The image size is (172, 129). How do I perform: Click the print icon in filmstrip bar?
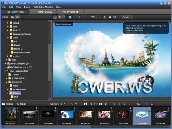[138, 104]
